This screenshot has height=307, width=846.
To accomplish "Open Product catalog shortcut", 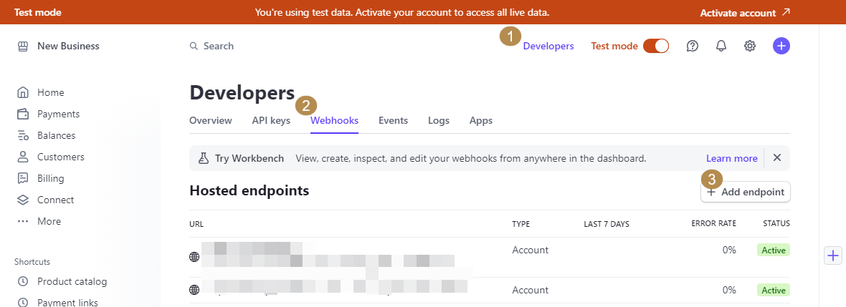I will (72, 281).
